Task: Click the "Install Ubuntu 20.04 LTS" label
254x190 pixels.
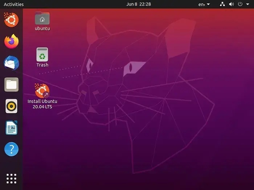Action: click(x=42, y=104)
